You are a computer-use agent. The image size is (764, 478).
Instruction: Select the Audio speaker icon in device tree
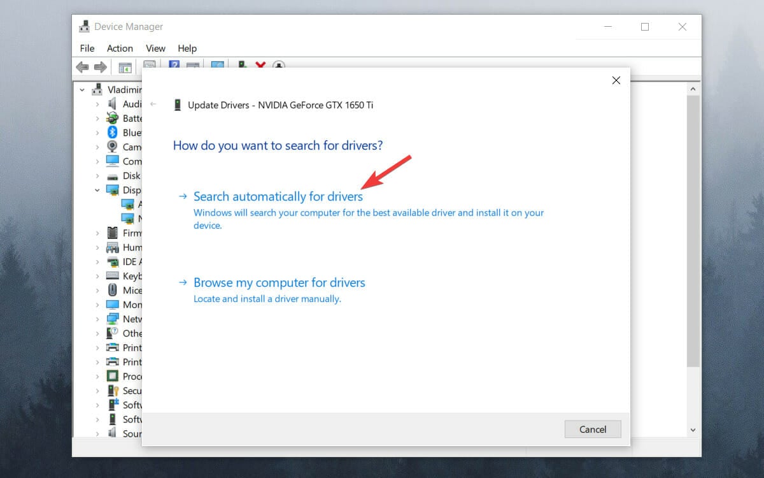(x=113, y=104)
